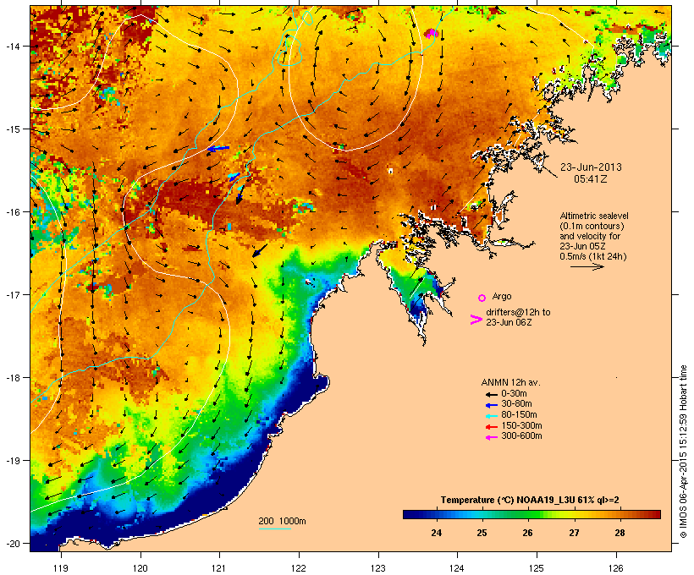
Task: Click the dark blue end of temperature colorbar
Action: tap(410, 514)
